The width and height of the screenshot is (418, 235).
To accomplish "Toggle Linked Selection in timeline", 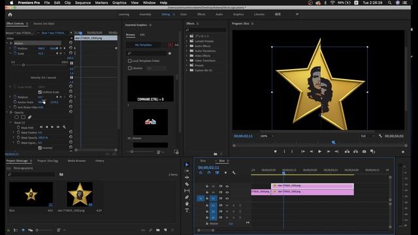I will [217, 173].
